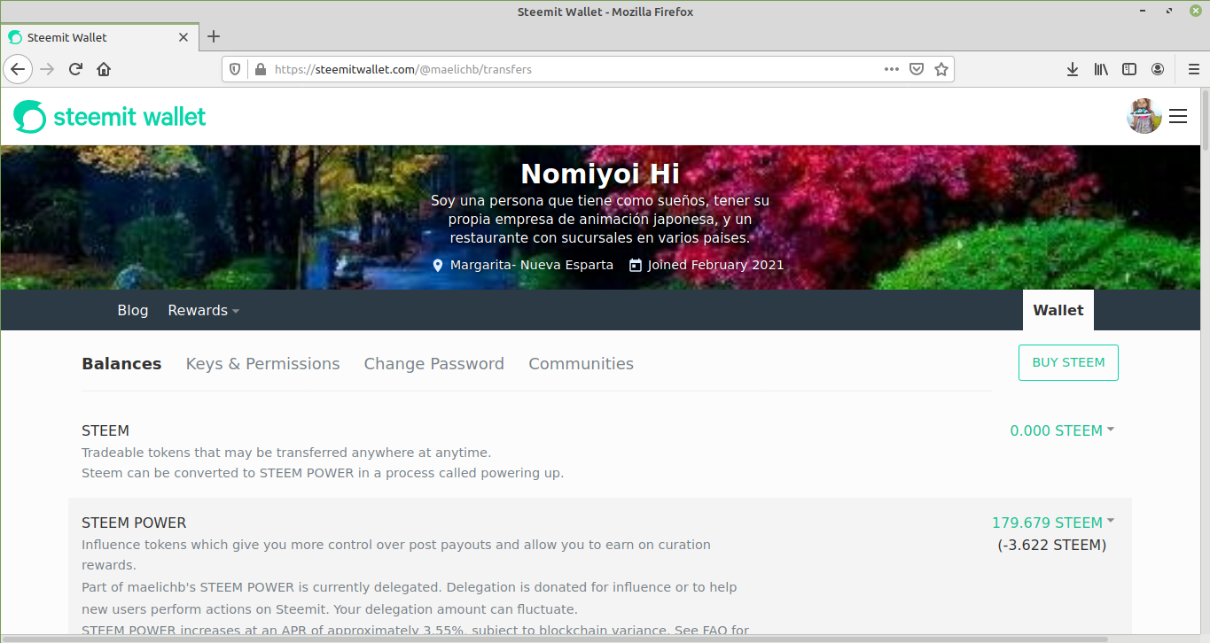The width and height of the screenshot is (1210, 643).
Task: Close the Firefox window
Action: tap(1194, 12)
